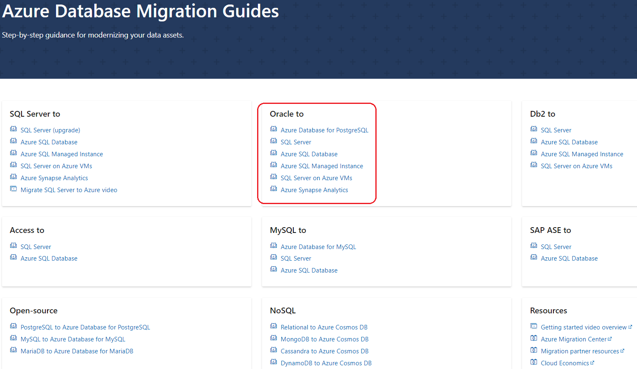Click video icon beside Migrate SQL Server to Azure video
637x369 pixels.
[14, 189]
